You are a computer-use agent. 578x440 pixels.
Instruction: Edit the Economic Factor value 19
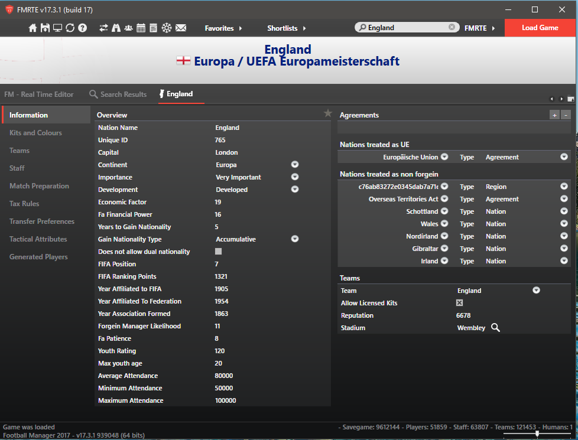pos(218,202)
